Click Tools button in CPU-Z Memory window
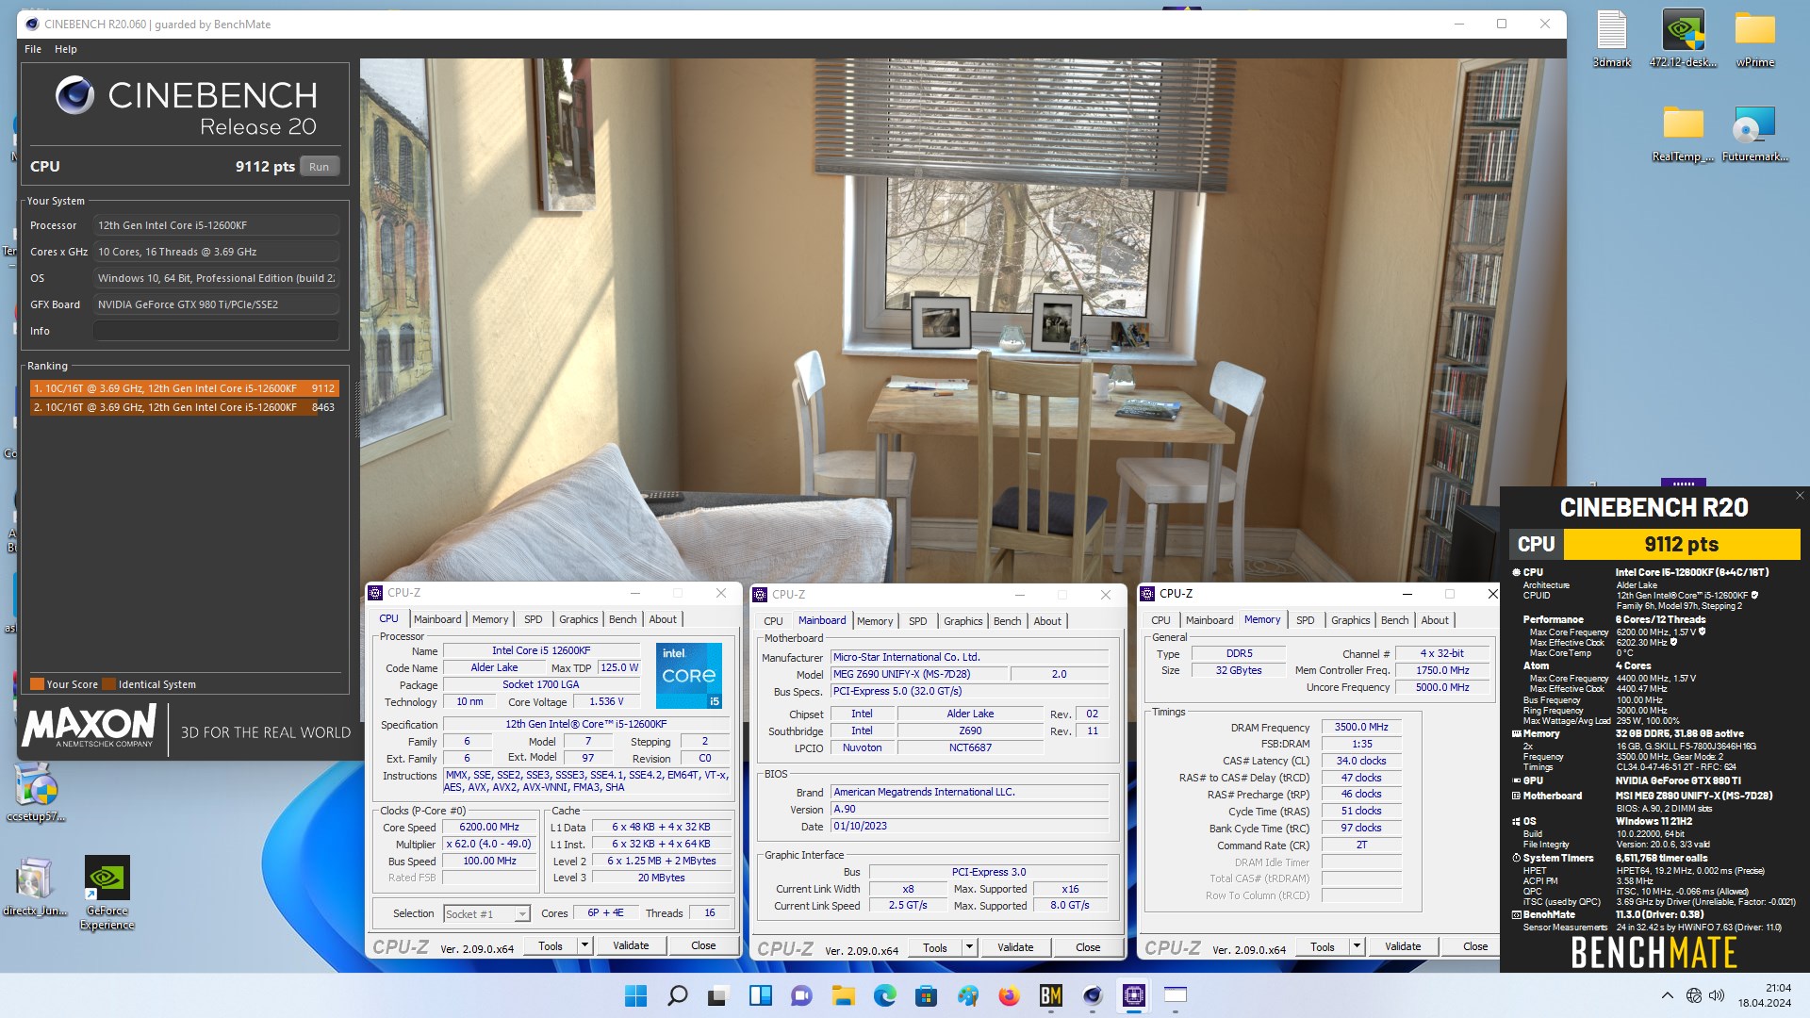Image resolution: width=1810 pixels, height=1018 pixels. tap(1323, 946)
